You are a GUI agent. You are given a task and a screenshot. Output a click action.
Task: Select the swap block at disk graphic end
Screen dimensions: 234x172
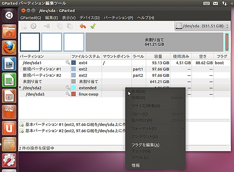227,42
